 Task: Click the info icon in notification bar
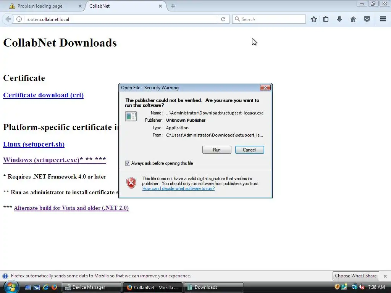(x=5, y=276)
